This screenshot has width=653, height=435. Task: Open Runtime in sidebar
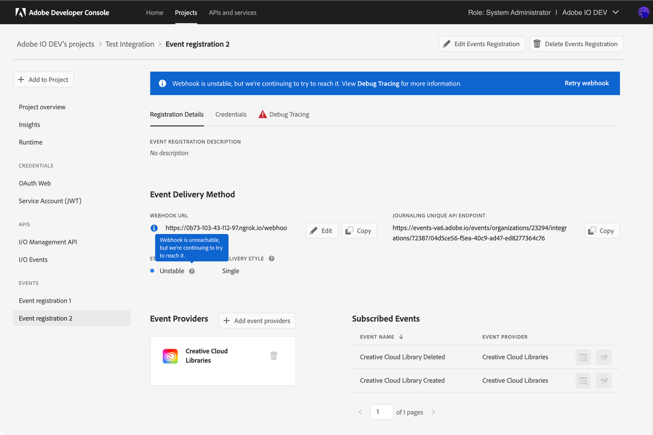tap(31, 142)
